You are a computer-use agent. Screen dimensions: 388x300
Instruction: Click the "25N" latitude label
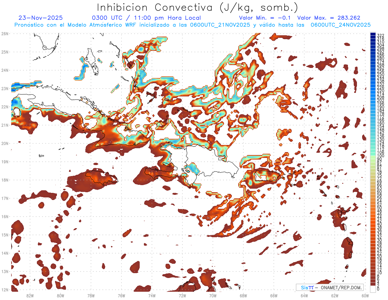coord(5,52)
